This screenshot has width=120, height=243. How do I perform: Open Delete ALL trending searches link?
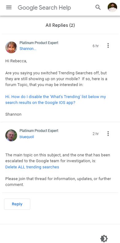pyautogui.click(x=32, y=167)
